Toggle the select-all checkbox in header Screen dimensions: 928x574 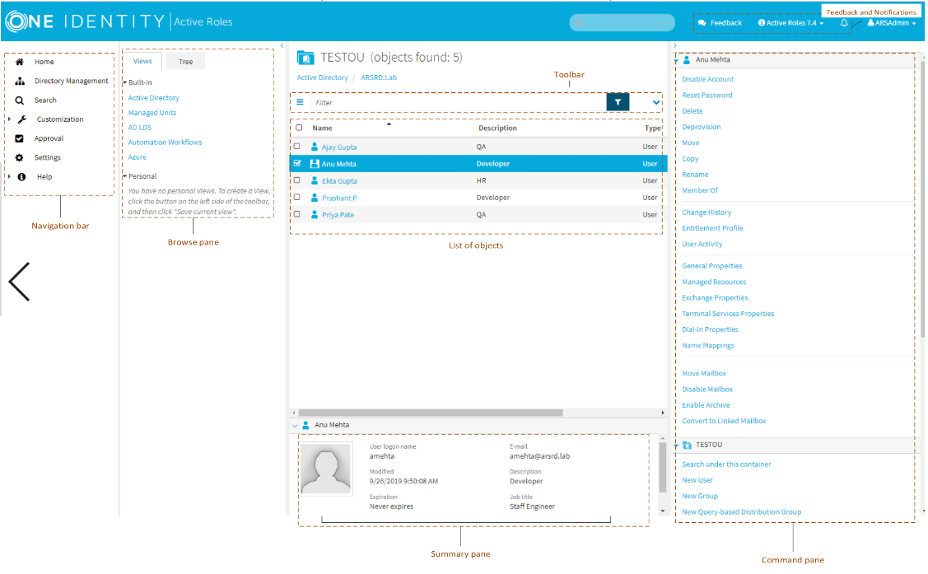coord(299,128)
